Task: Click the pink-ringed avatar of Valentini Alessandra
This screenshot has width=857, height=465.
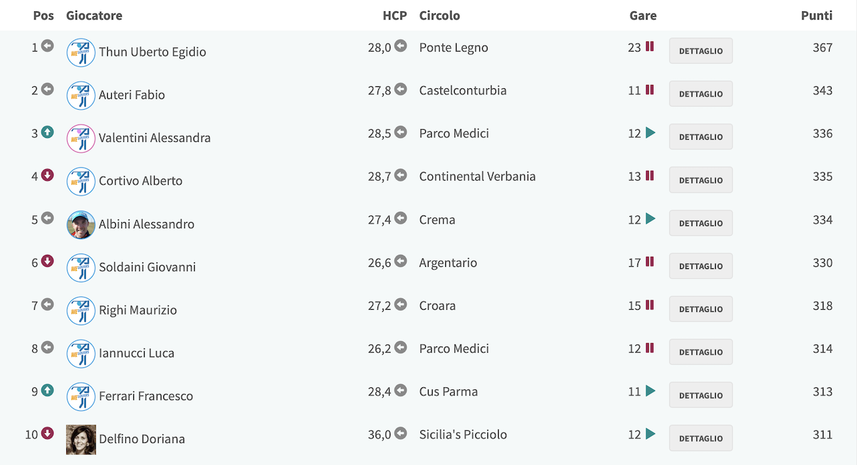Action: [81, 138]
